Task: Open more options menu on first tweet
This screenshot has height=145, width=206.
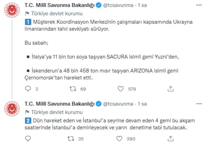Action: (199, 5)
